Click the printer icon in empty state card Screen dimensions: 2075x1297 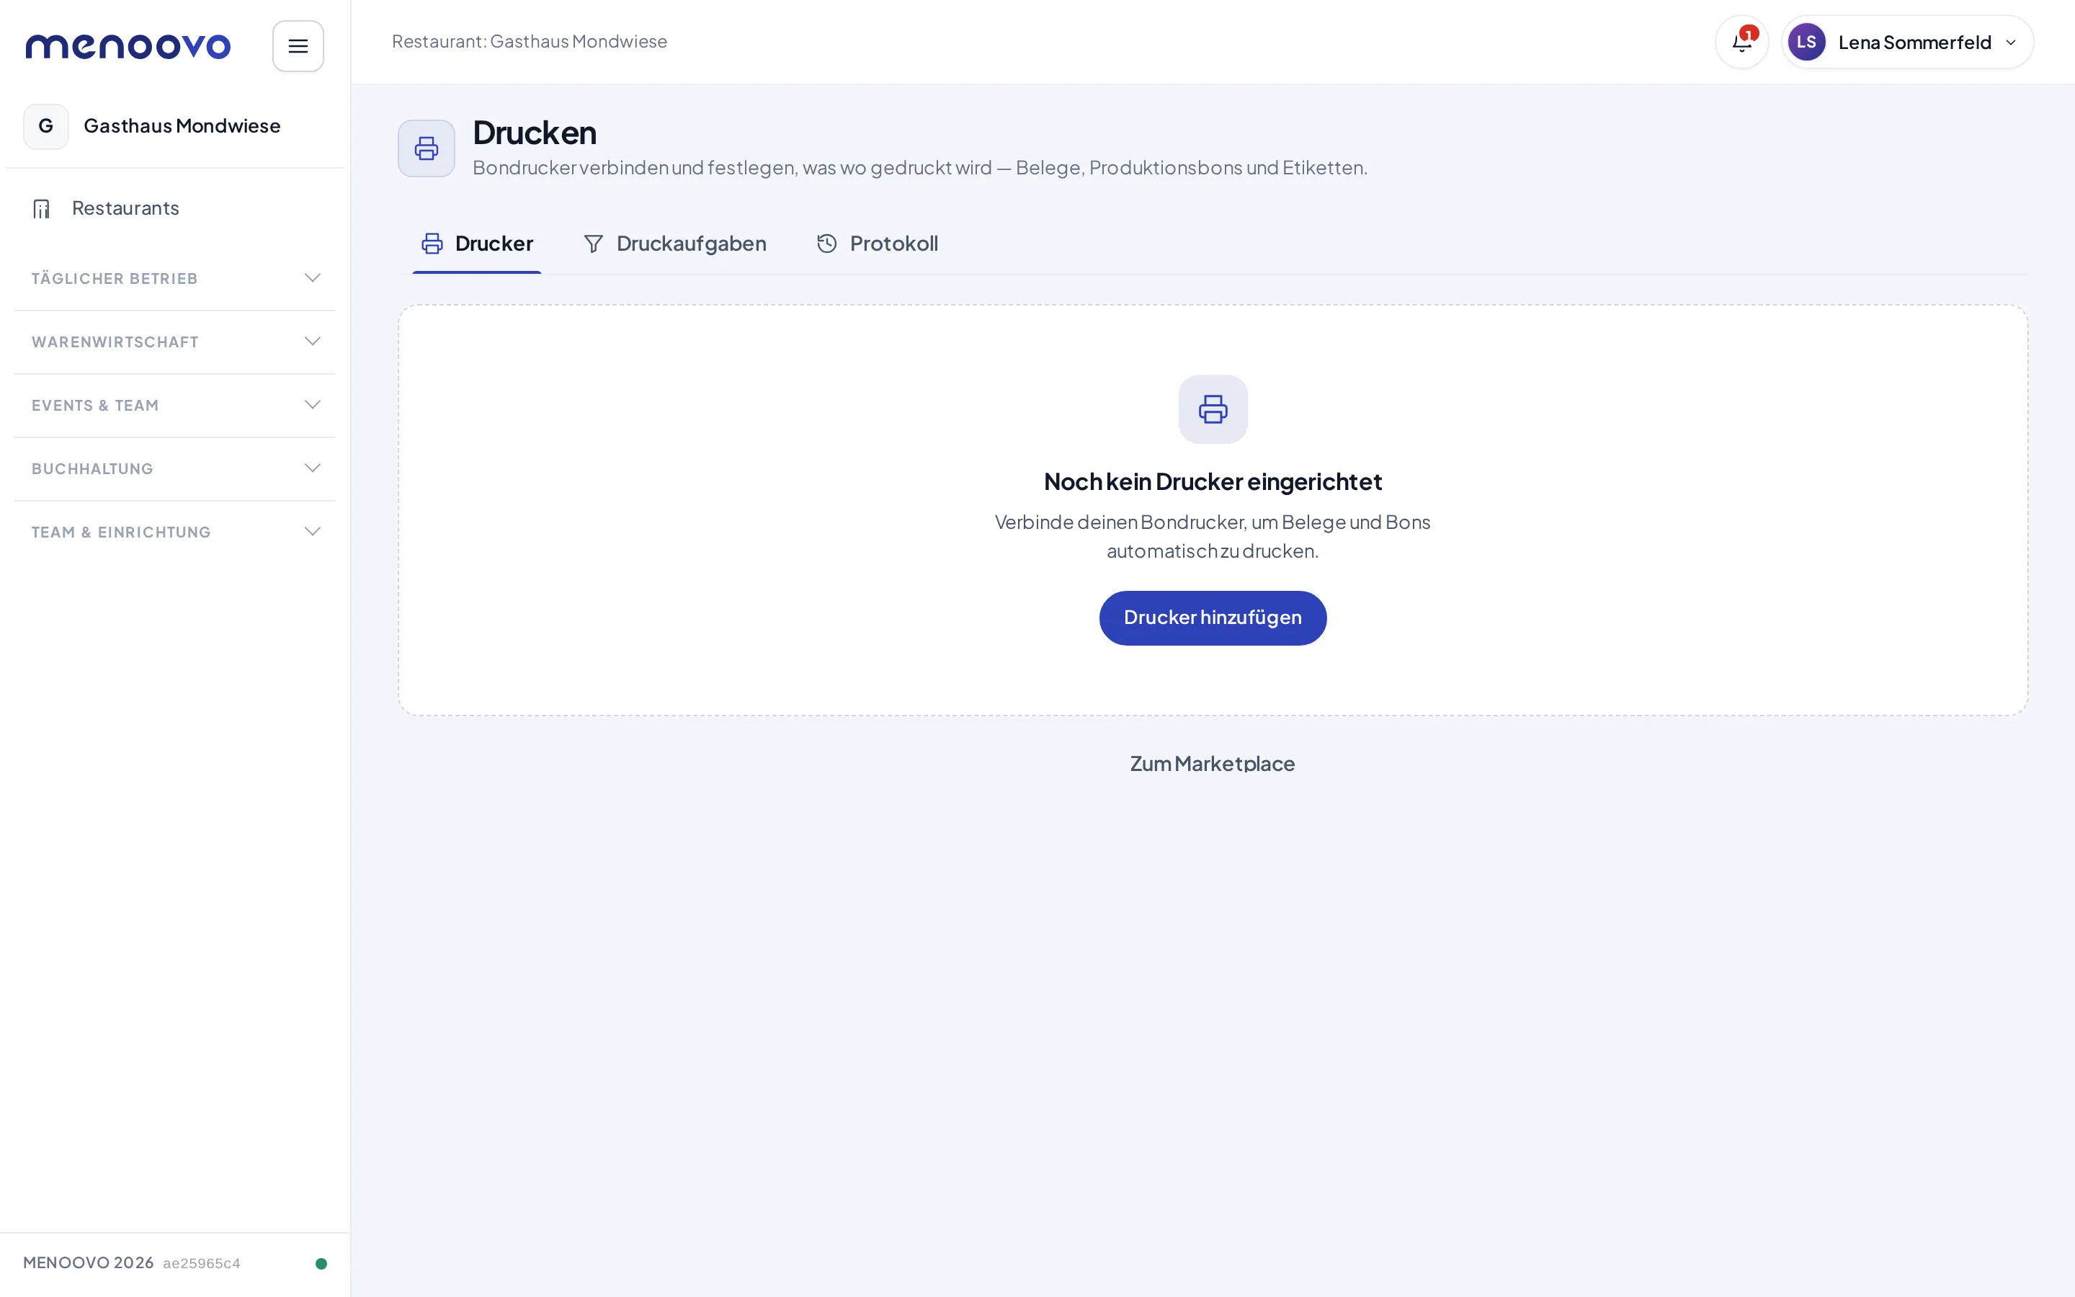[x=1213, y=409]
